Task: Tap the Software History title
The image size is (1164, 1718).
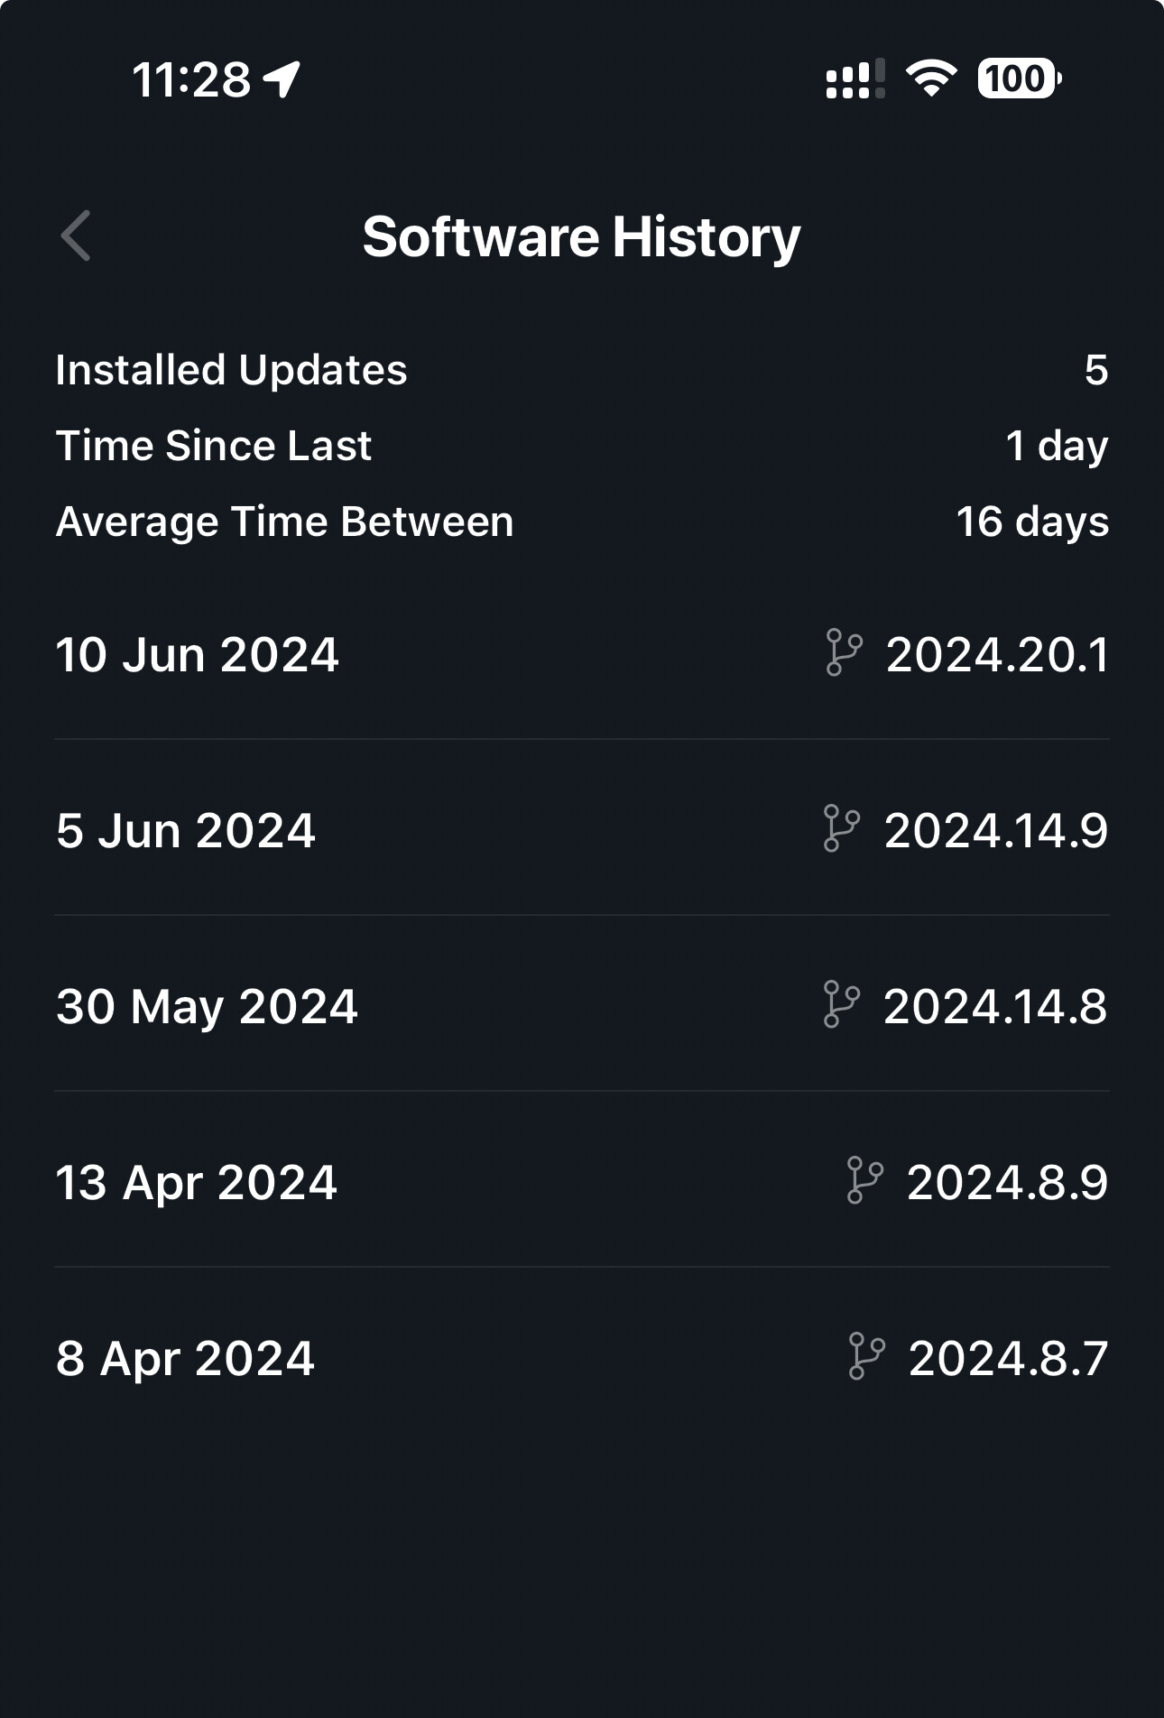Action: tap(582, 236)
